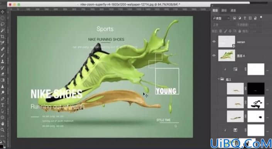Filter layers by smart objects icon
Screen dimensions: 272x149
(255, 18)
